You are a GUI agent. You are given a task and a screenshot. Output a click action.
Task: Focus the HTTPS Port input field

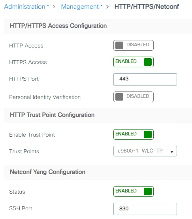coord(145,79)
